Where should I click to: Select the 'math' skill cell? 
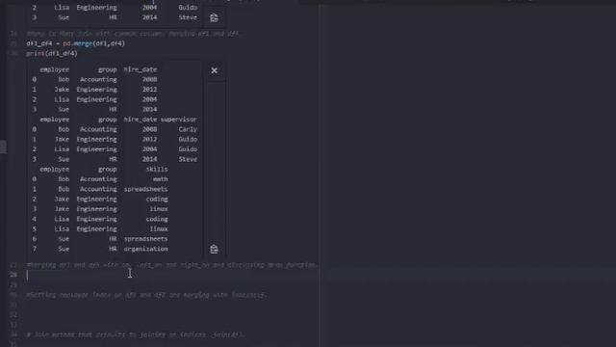pos(161,179)
